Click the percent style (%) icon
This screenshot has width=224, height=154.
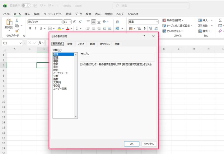coord(139,28)
